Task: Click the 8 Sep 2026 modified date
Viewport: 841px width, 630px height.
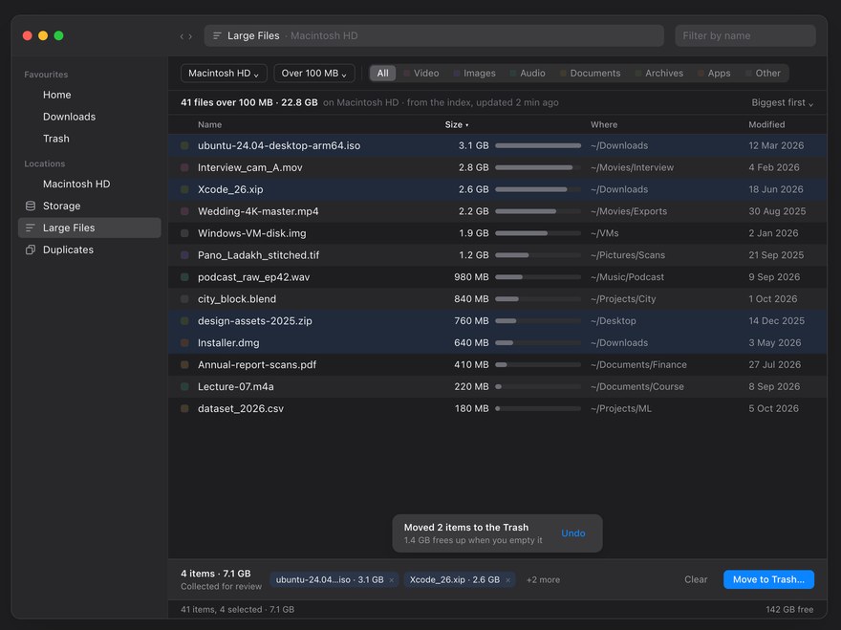Action: 774,386
